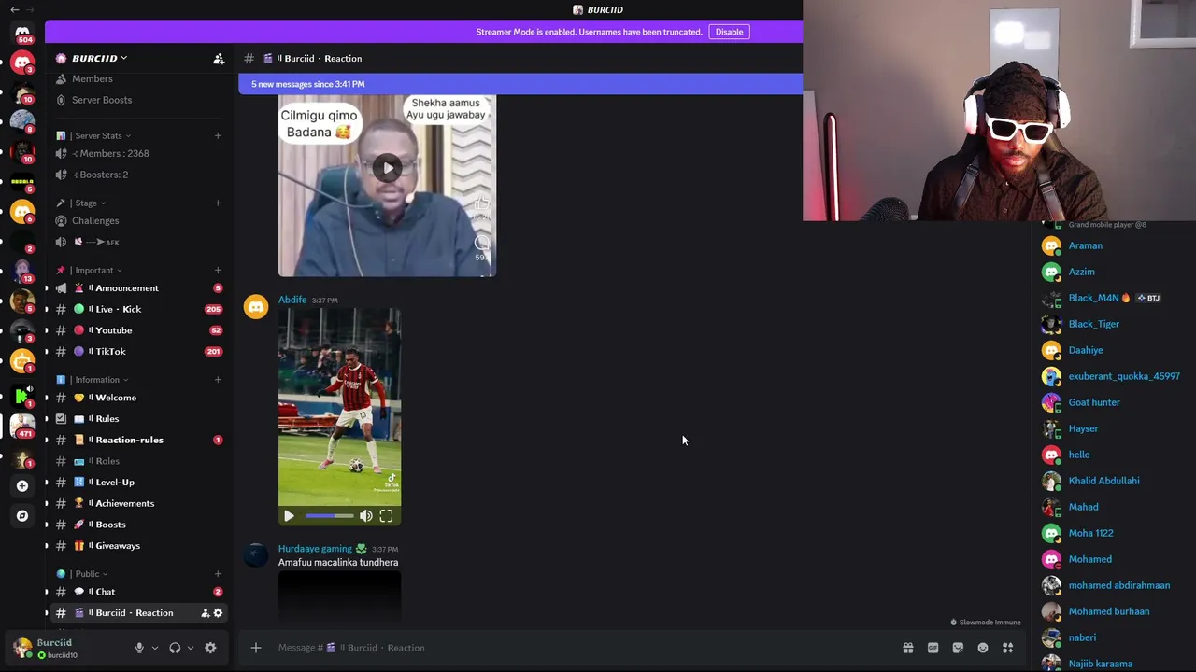Screen dimensions: 1196x672
Task: Open Discord direct messages home icon
Action: pos(22,32)
